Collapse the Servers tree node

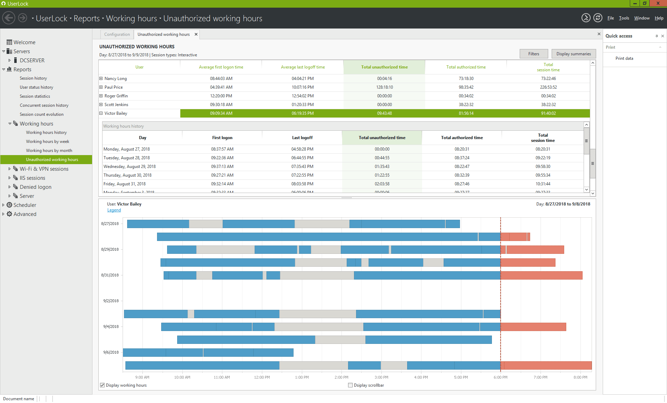pyautogui.click(x=3, y=51)
